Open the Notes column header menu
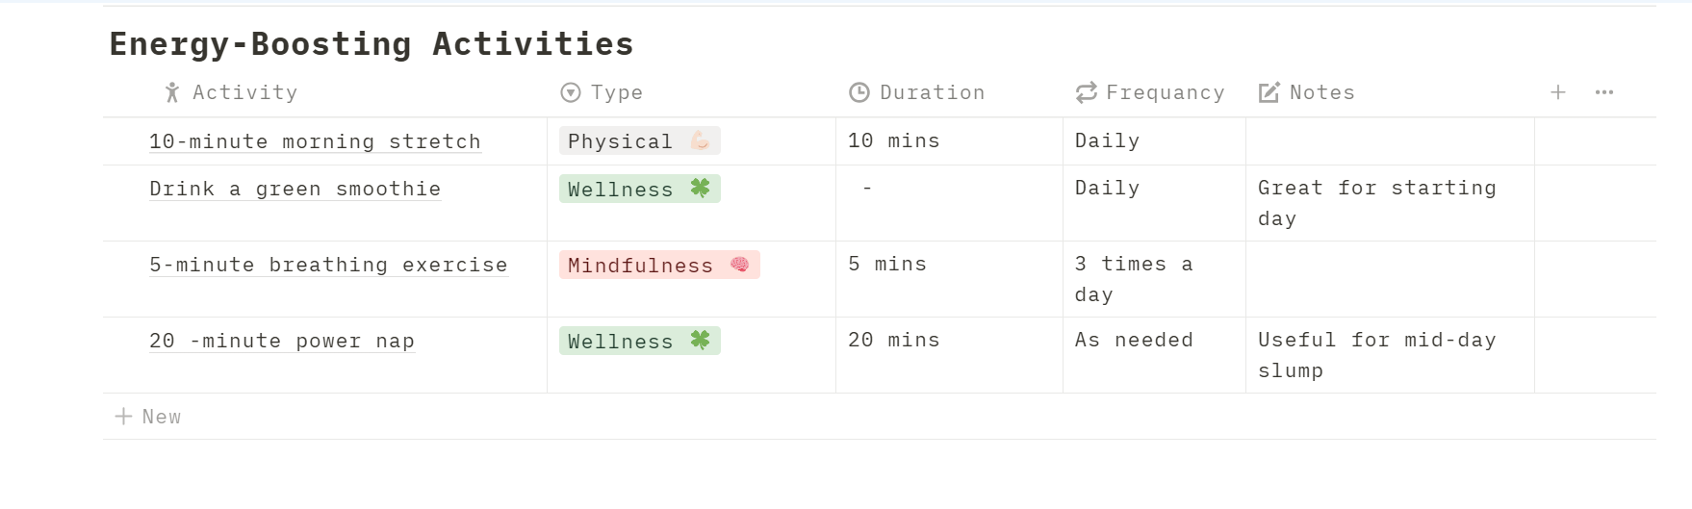Viewport: 1692px width, 509px height. click(x=1321, y=92)
